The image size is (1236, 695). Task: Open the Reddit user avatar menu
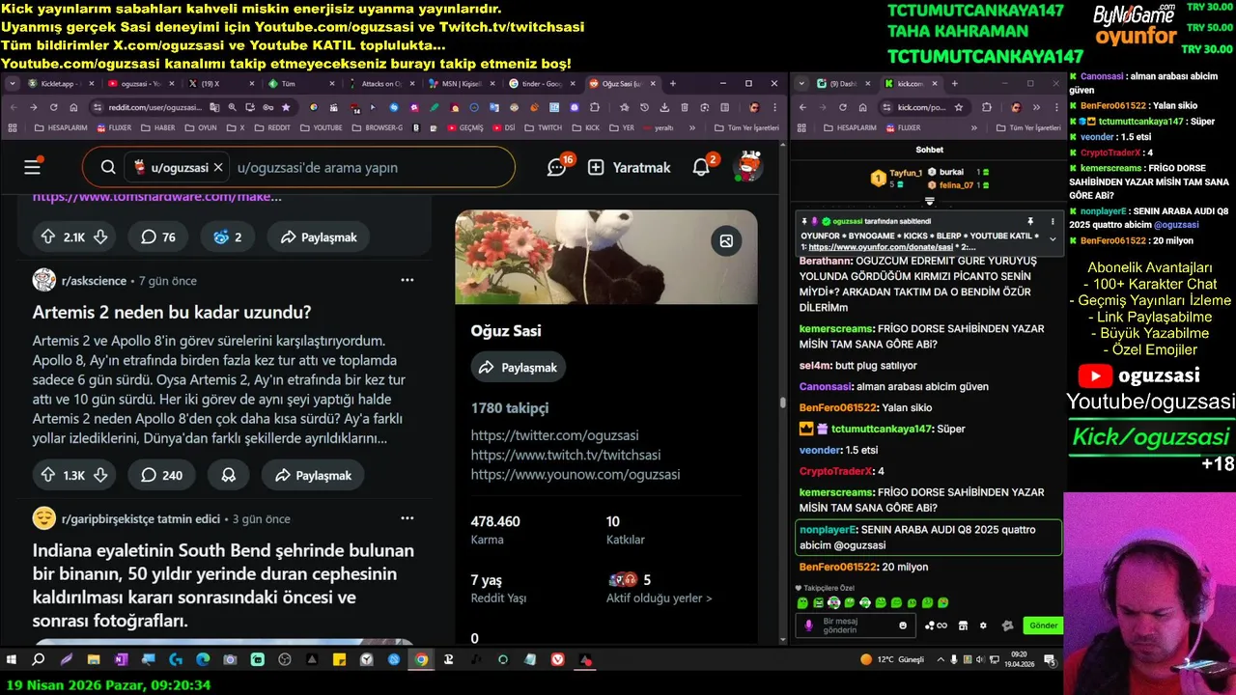click(x=746, y=167)
